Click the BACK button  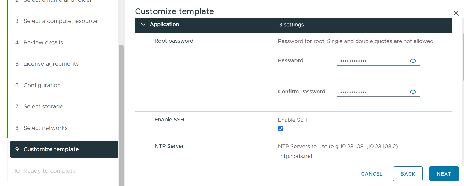408,174
